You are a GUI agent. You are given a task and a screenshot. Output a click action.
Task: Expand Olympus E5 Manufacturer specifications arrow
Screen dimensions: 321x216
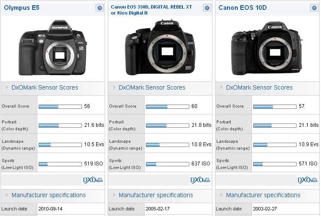[7, 195]
